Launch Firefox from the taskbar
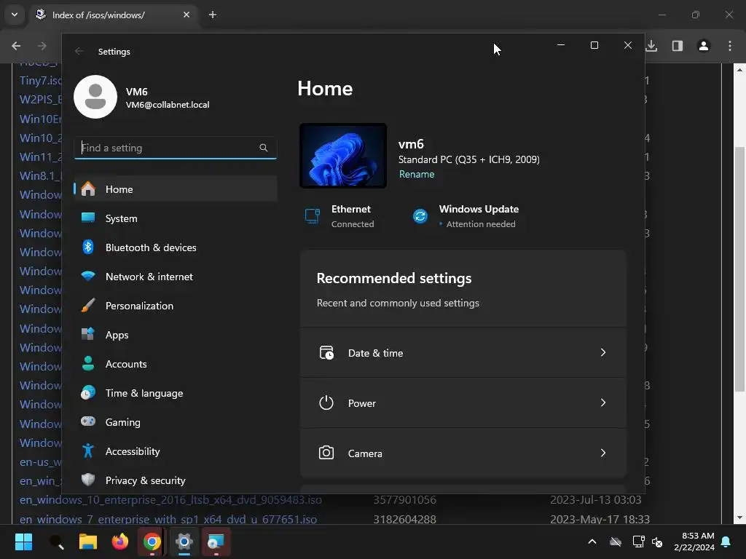This screenshot has height=559, width=746. point(120,542)
